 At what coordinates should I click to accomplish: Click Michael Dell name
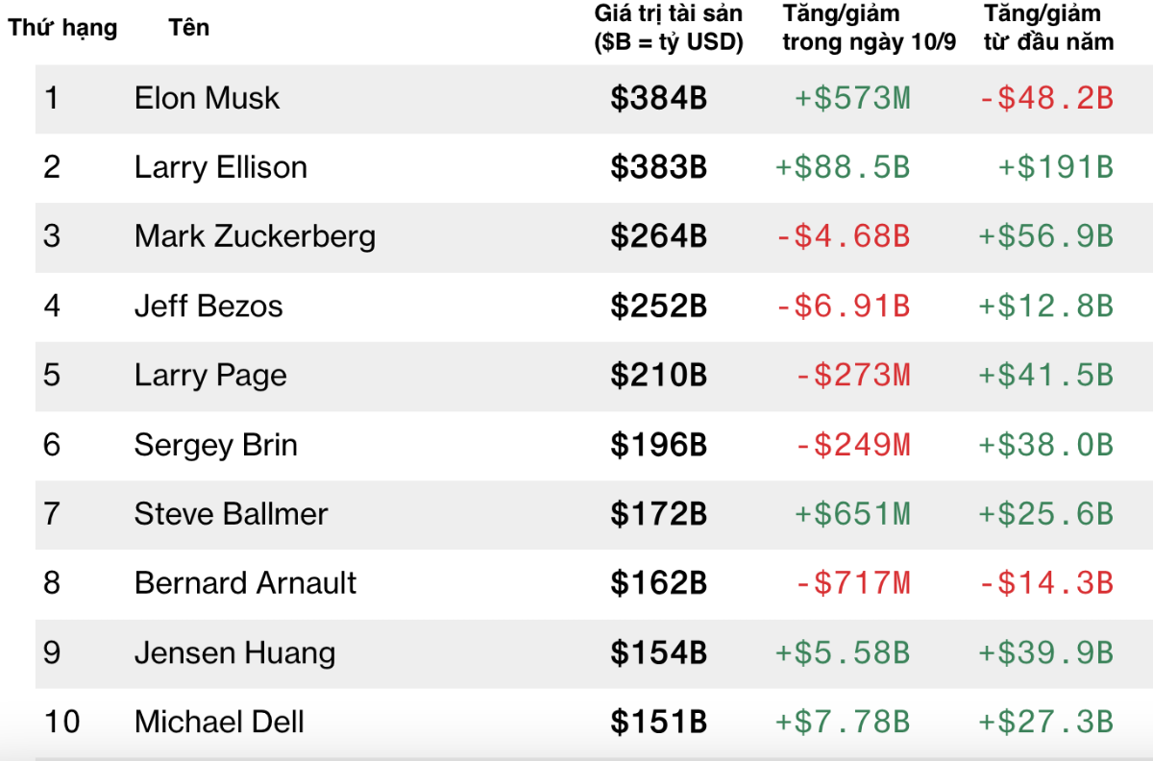[x=219, y=723]
